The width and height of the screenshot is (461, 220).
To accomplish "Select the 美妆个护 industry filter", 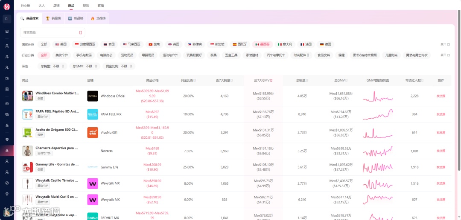I will coord(61,55).
